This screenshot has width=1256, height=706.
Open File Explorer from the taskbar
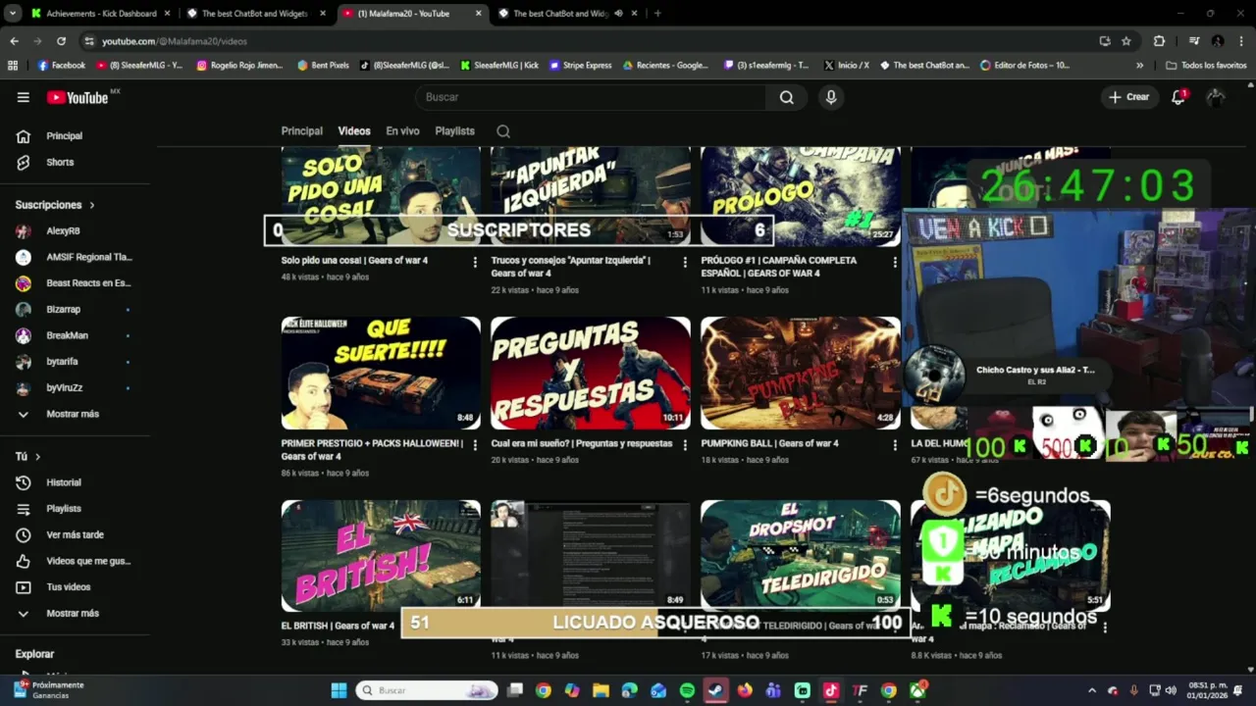point(601,690)
